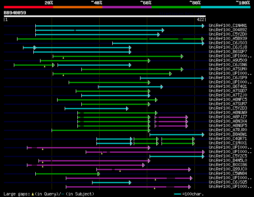
Task: Click the purple alignment bar in Q99JC0 row
Action: tap(143, 170)
